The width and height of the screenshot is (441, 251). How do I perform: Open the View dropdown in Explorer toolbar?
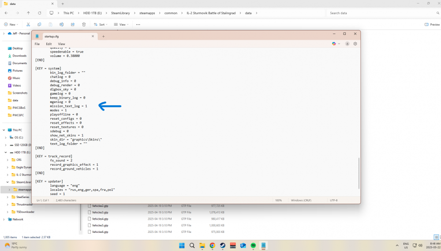pyautogui.click(x=121, y=24)
